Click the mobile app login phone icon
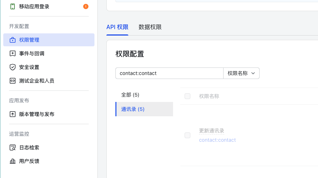318x178 pixels. pyautogui.click(x=13, y=6)
